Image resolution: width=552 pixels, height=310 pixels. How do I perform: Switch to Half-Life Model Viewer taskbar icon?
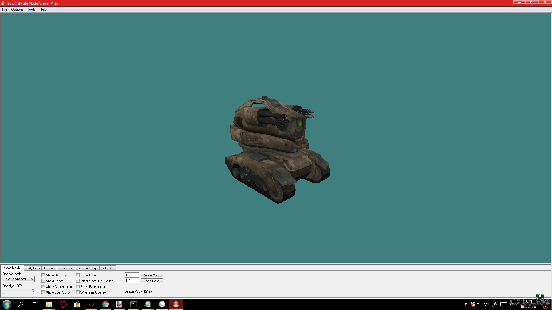coord(176,304)
